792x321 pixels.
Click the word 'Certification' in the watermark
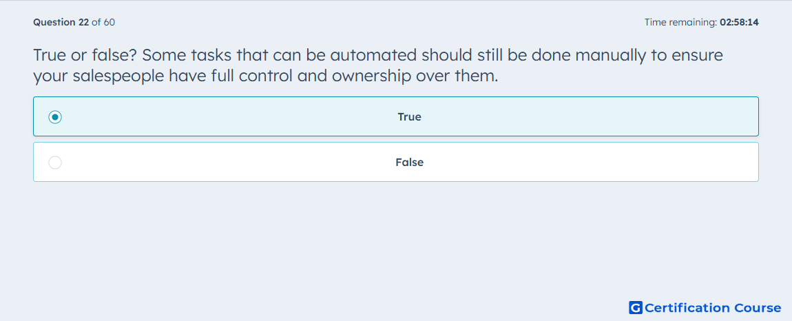pyautogui.click(x=687, y=307)
